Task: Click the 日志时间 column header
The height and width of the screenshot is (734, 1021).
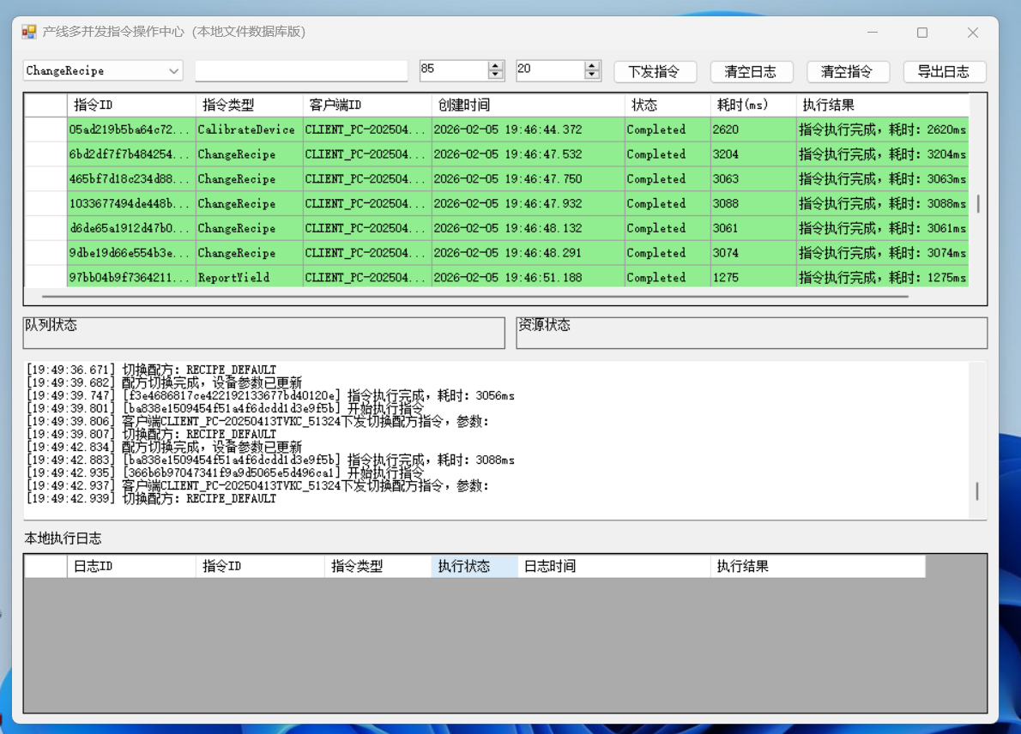Action: pyautogui.click(x=614, y=566)
